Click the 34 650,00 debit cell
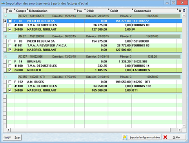The height and width of the screenshot is (143, 189). click(96, 86)
